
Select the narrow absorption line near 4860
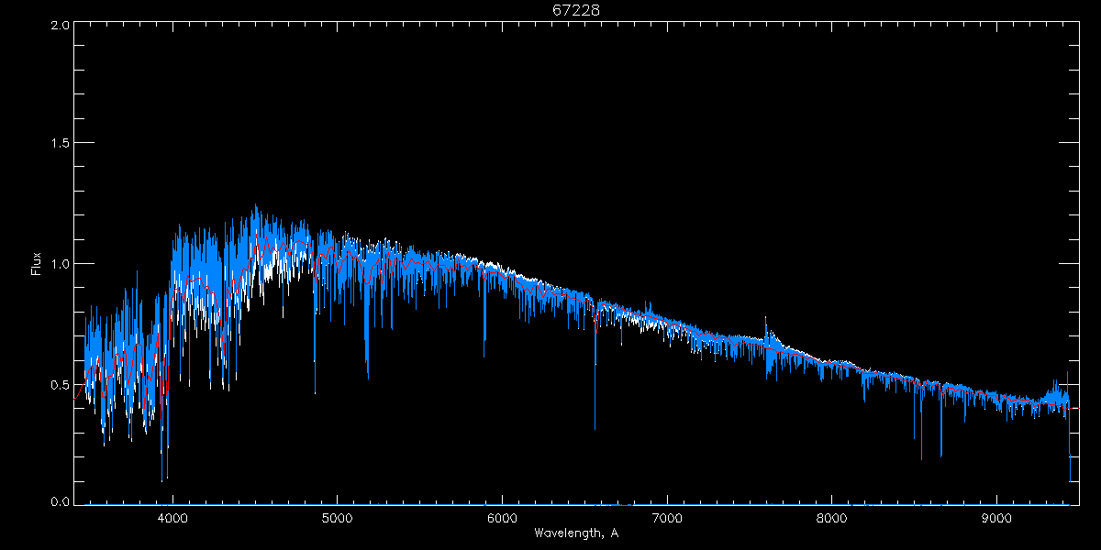(x=315, y=390)
